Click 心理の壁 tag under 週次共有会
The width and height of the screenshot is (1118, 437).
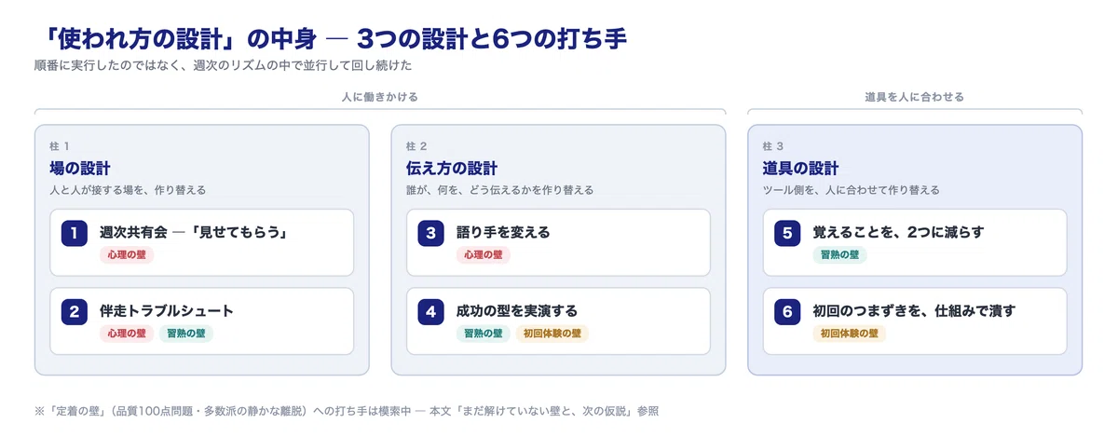[127, 254]
